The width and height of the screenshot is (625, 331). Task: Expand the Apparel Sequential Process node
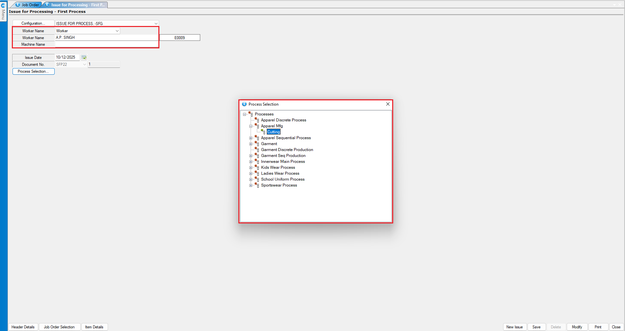tap(251, 138)
